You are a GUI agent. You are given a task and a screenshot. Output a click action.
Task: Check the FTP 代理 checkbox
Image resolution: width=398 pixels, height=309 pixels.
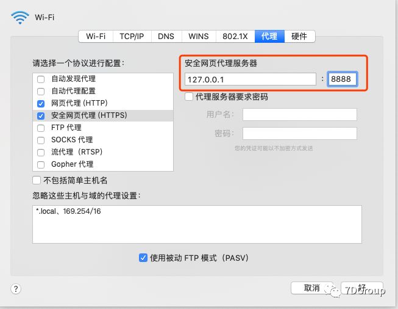pyautogui.click(x=41, y=128)
